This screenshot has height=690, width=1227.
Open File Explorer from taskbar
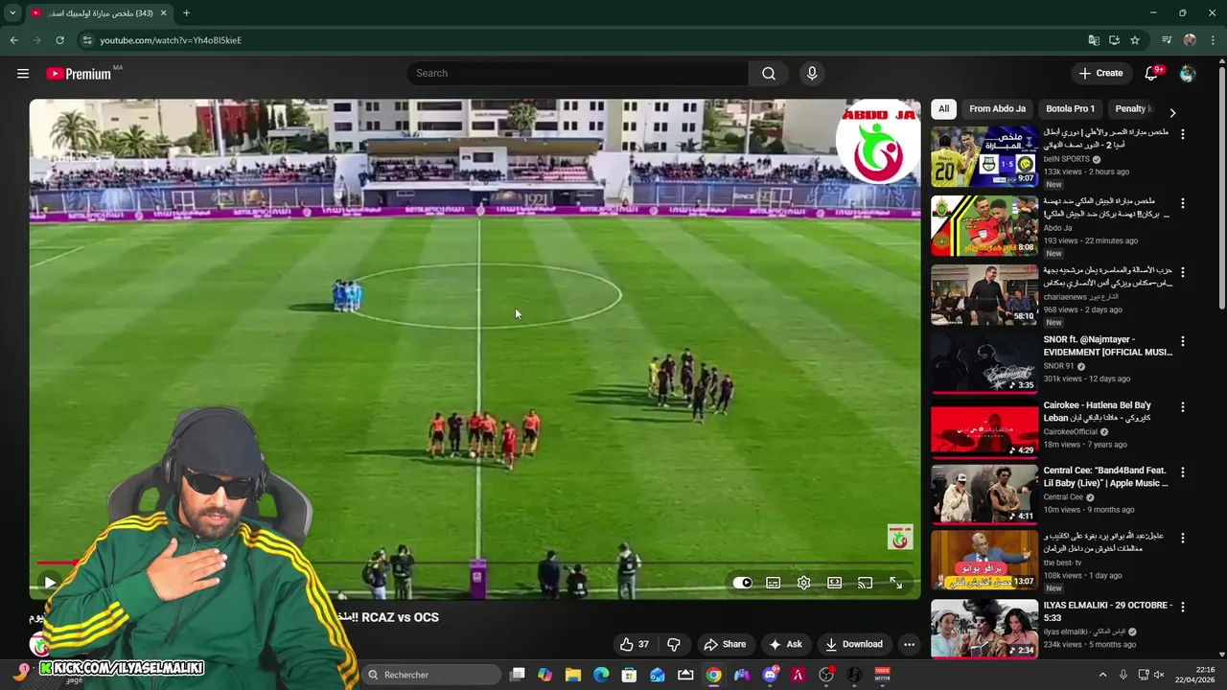click(x=572, y=675)
